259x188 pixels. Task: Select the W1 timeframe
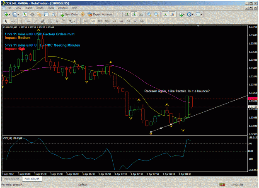tap(136, 21)
